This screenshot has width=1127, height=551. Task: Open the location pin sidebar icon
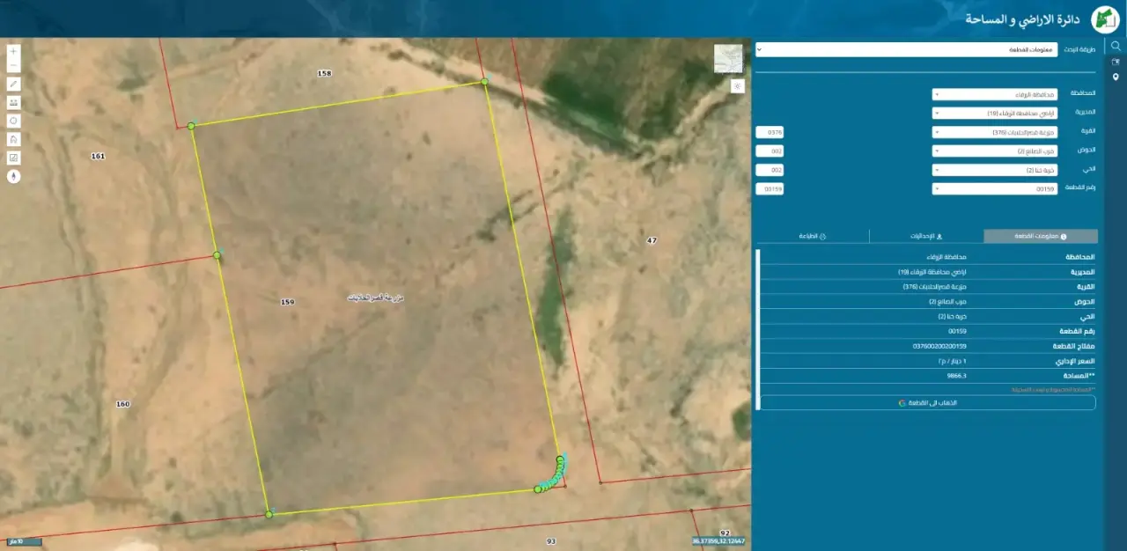[x=1116, y=77]
